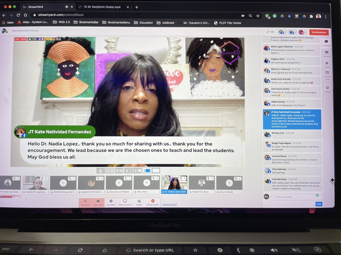Select the DepEd ICO-Jaymee participant thumbnail
341x255 pixels.
click(x=35, y=184)
